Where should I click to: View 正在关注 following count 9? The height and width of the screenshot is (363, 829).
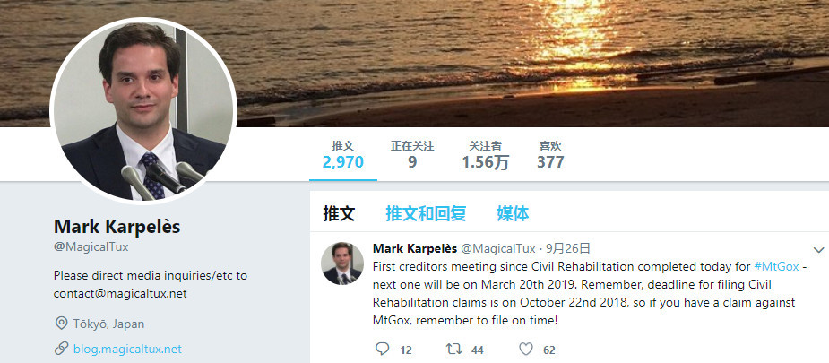[412, 155]
